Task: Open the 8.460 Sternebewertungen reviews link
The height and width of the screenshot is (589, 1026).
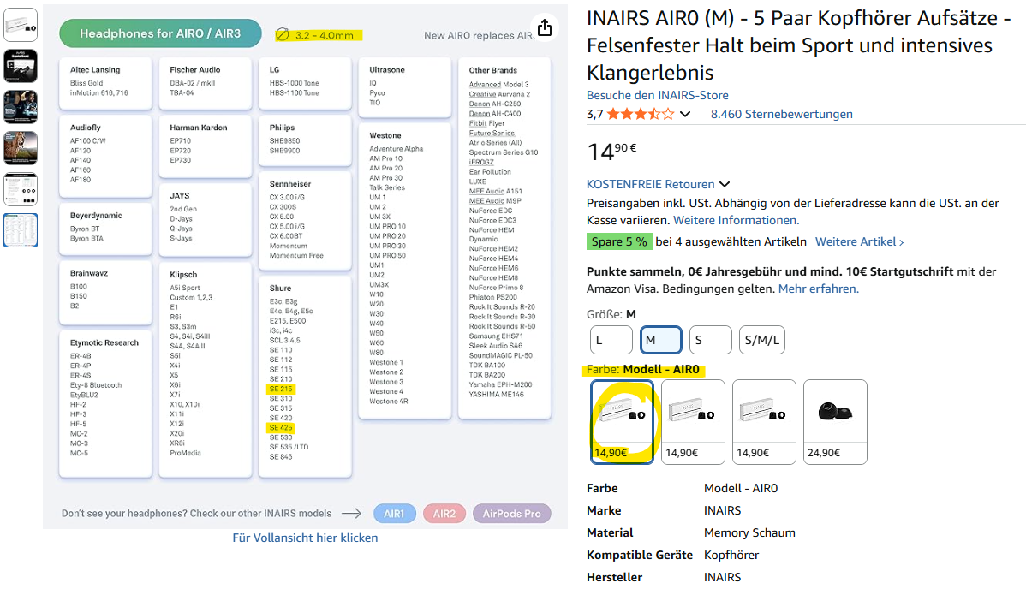Action: 781,114
